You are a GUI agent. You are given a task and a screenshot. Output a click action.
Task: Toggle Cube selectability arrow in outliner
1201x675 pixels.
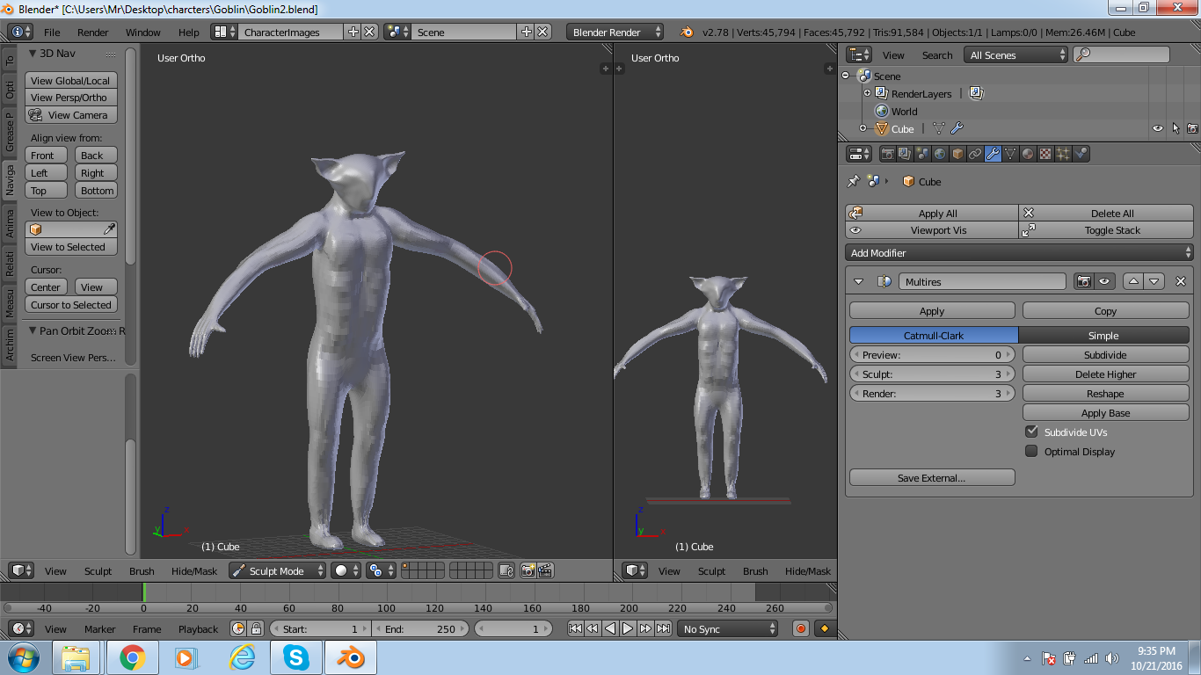(x=1176, y=128)
